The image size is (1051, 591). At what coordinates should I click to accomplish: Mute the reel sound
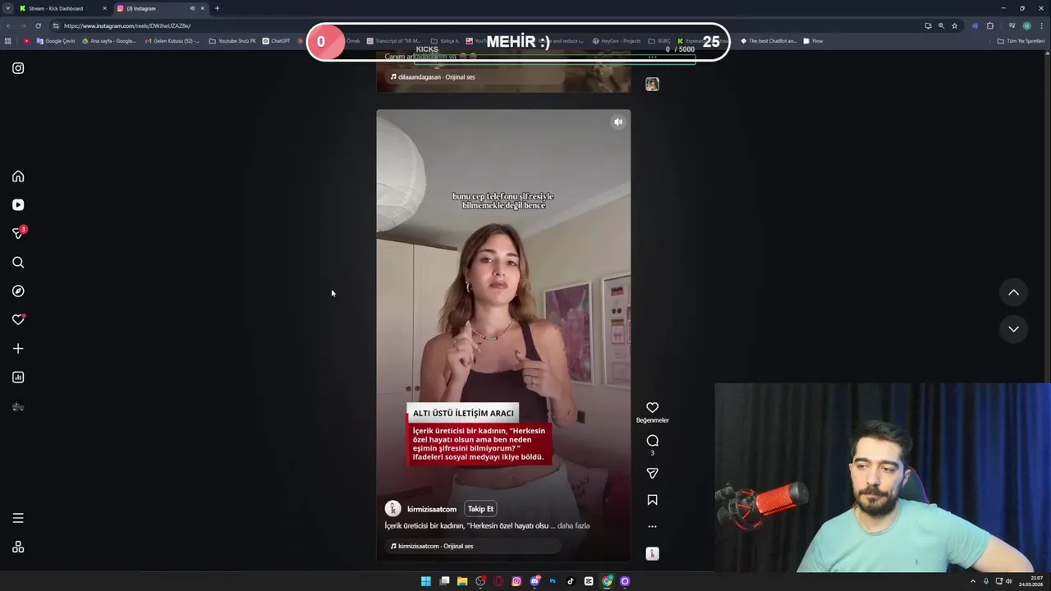618,122
